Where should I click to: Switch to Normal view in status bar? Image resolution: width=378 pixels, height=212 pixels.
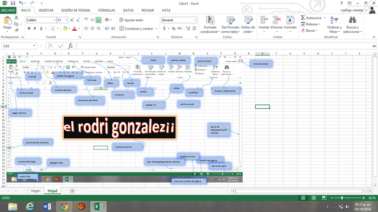click(303, 198)
